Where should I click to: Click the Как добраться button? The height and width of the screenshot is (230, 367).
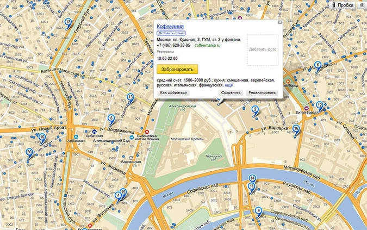[x=173, y=92]
